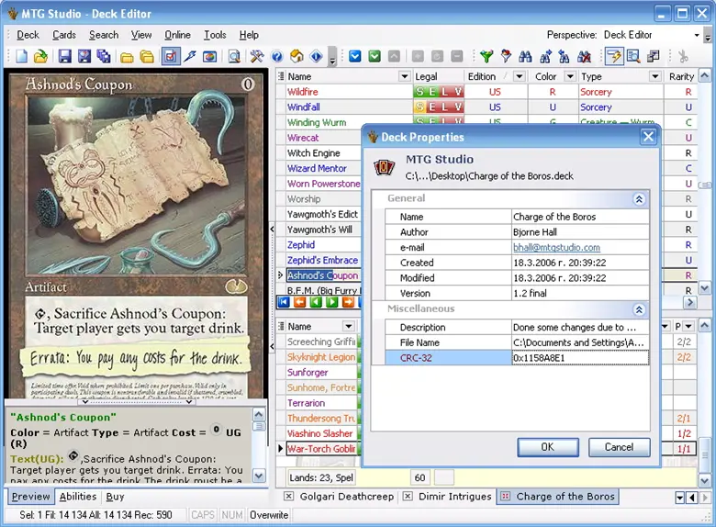Click the lightning bolt toolbar icon
The image size is (716, 527).
(190, 57)
